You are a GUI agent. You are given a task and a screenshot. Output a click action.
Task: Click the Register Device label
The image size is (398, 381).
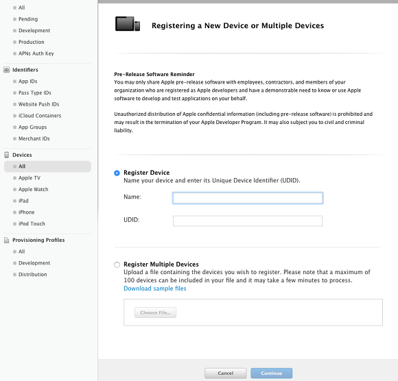[146, 173]
